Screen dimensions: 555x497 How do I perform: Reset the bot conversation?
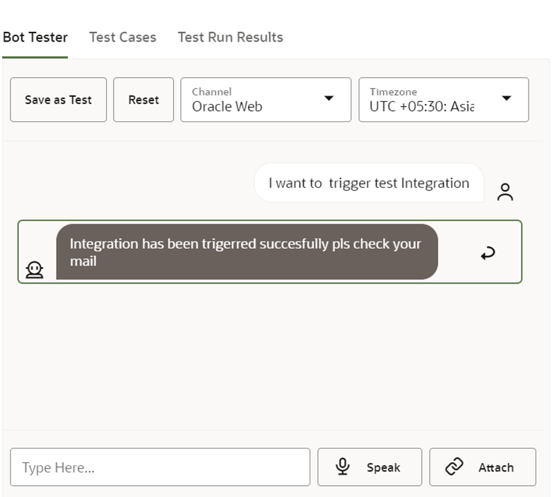[x=143, y=100]
